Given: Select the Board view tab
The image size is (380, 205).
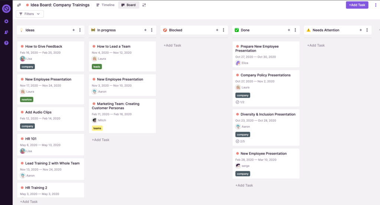Looking at the screenshot, I should click(x=128, y=5).
